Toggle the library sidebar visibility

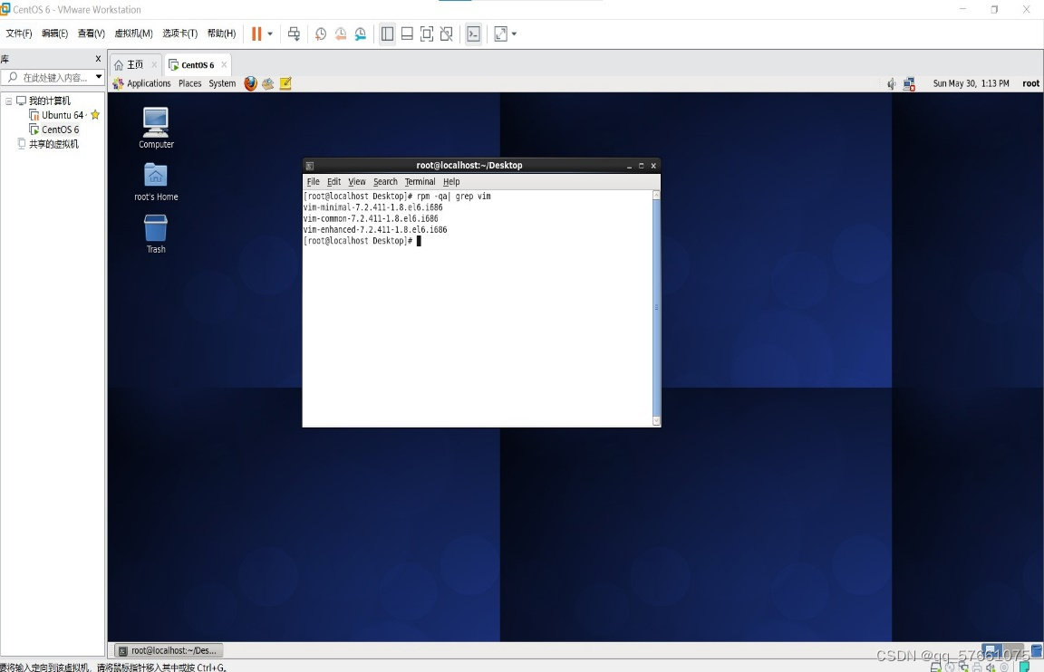(388, 34)
